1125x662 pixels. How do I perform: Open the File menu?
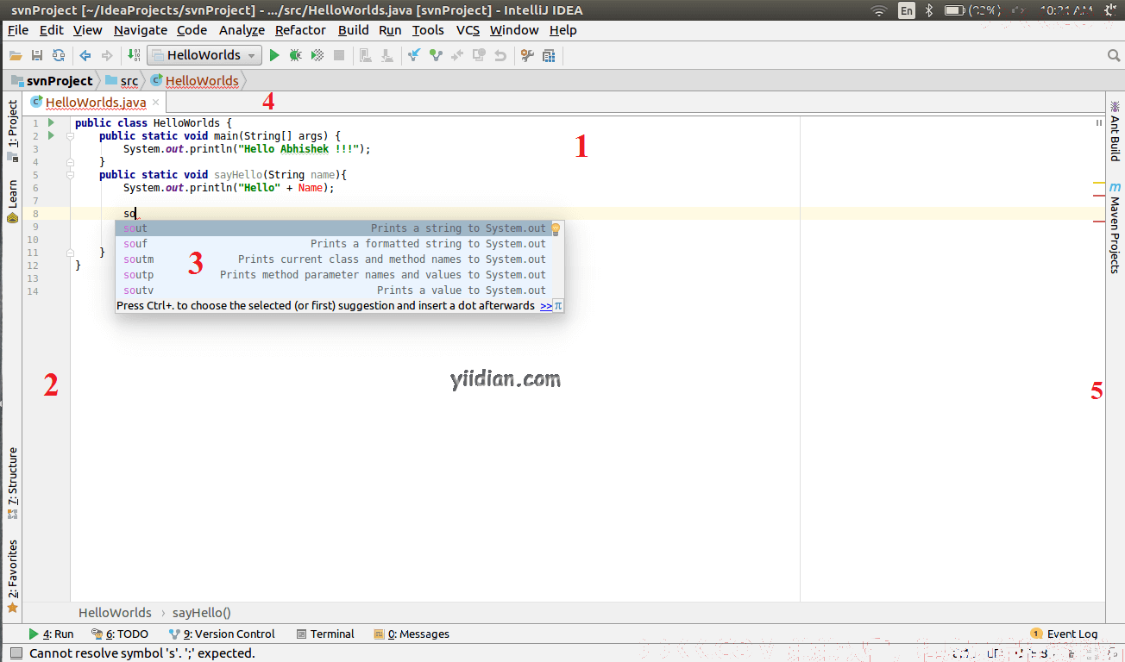(x=18, y=29)
